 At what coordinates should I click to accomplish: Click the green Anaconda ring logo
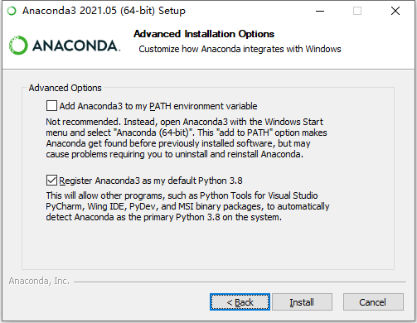coord(18,46)
